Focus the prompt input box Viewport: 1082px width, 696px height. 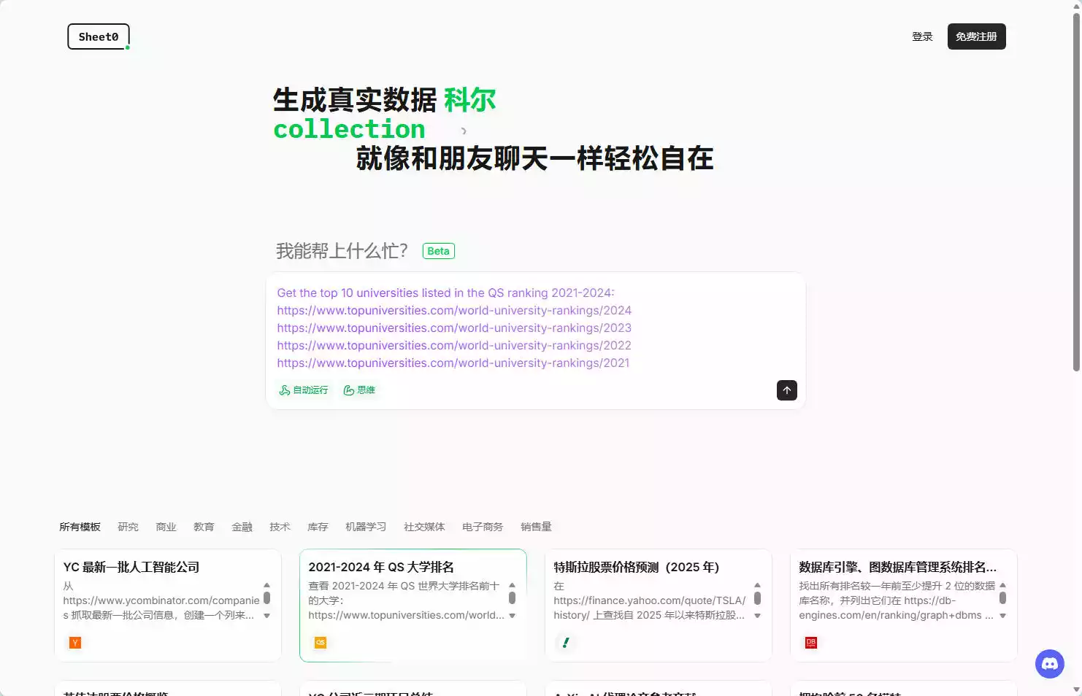point(535,328)
